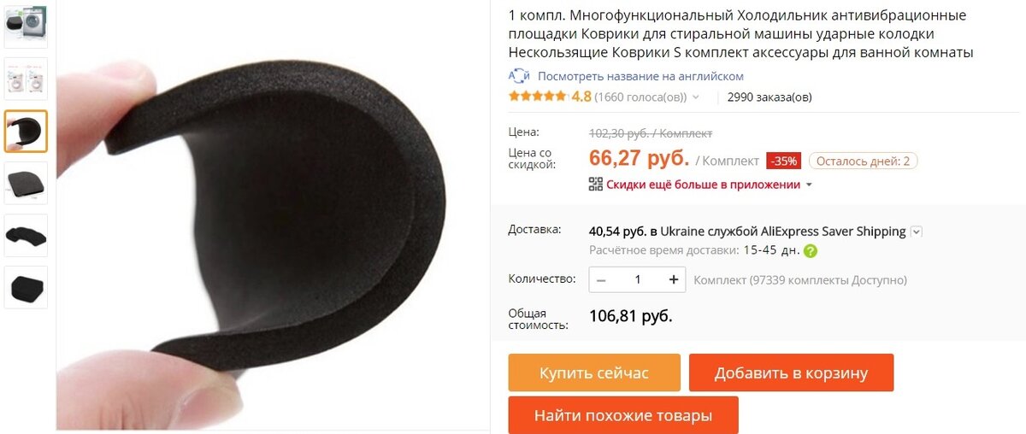Select the last single pad thumbnail
The height and width of the screenshot is (434, 1026).
click(x=27, y=287)
